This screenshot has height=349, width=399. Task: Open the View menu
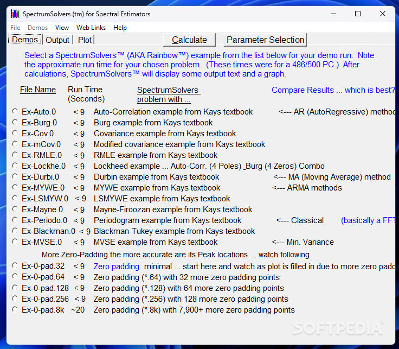62,28
